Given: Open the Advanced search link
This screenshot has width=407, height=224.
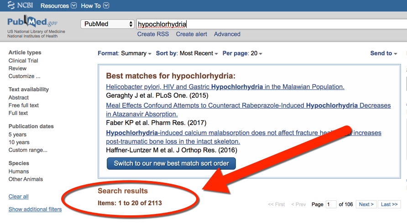Looking at the screenshot, I should [x=227, y=34].
